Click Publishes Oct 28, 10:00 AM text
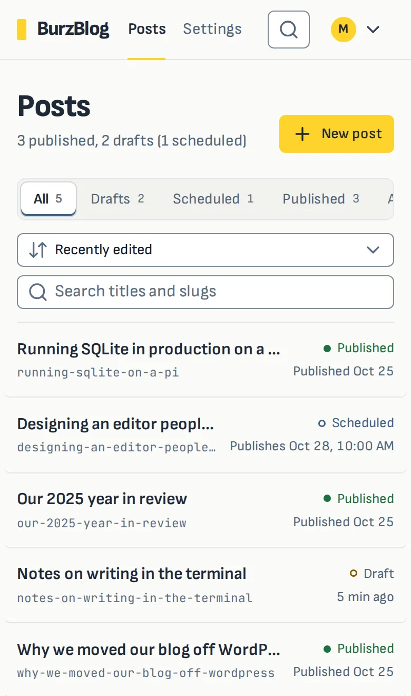Image resolution: width=411 pixels, height=696 pixels. coord(312,446)
